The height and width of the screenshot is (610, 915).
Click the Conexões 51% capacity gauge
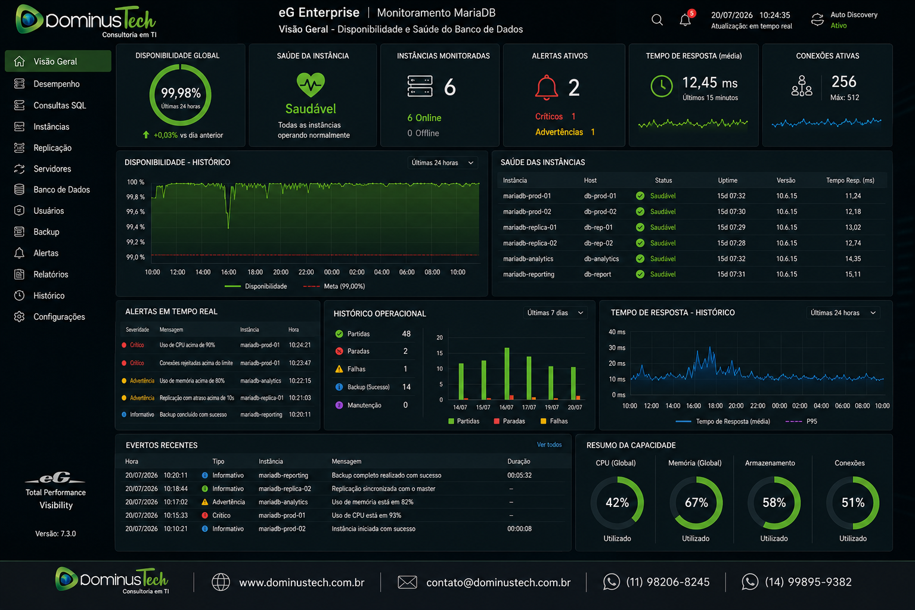(x=853, y=503)
